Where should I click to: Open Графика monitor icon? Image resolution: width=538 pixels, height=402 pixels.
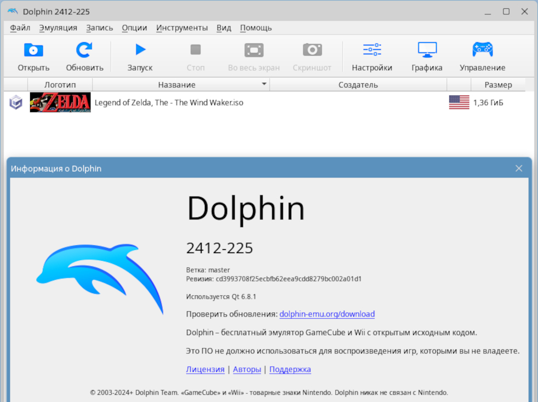click(427, 50)
